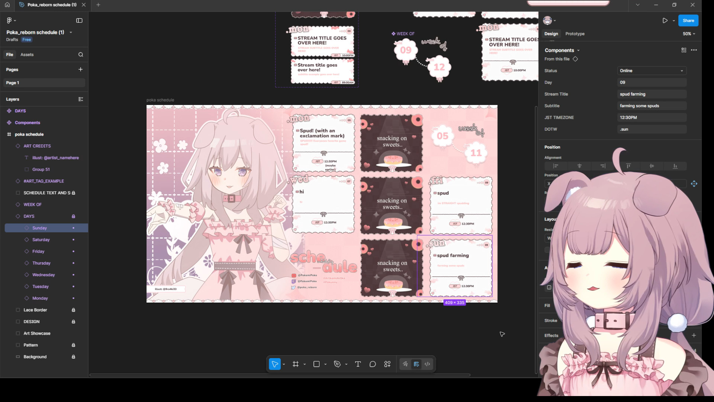This screenshot has width=714, height=402.
Task: Add a new page with plus button
Action: 80,70
